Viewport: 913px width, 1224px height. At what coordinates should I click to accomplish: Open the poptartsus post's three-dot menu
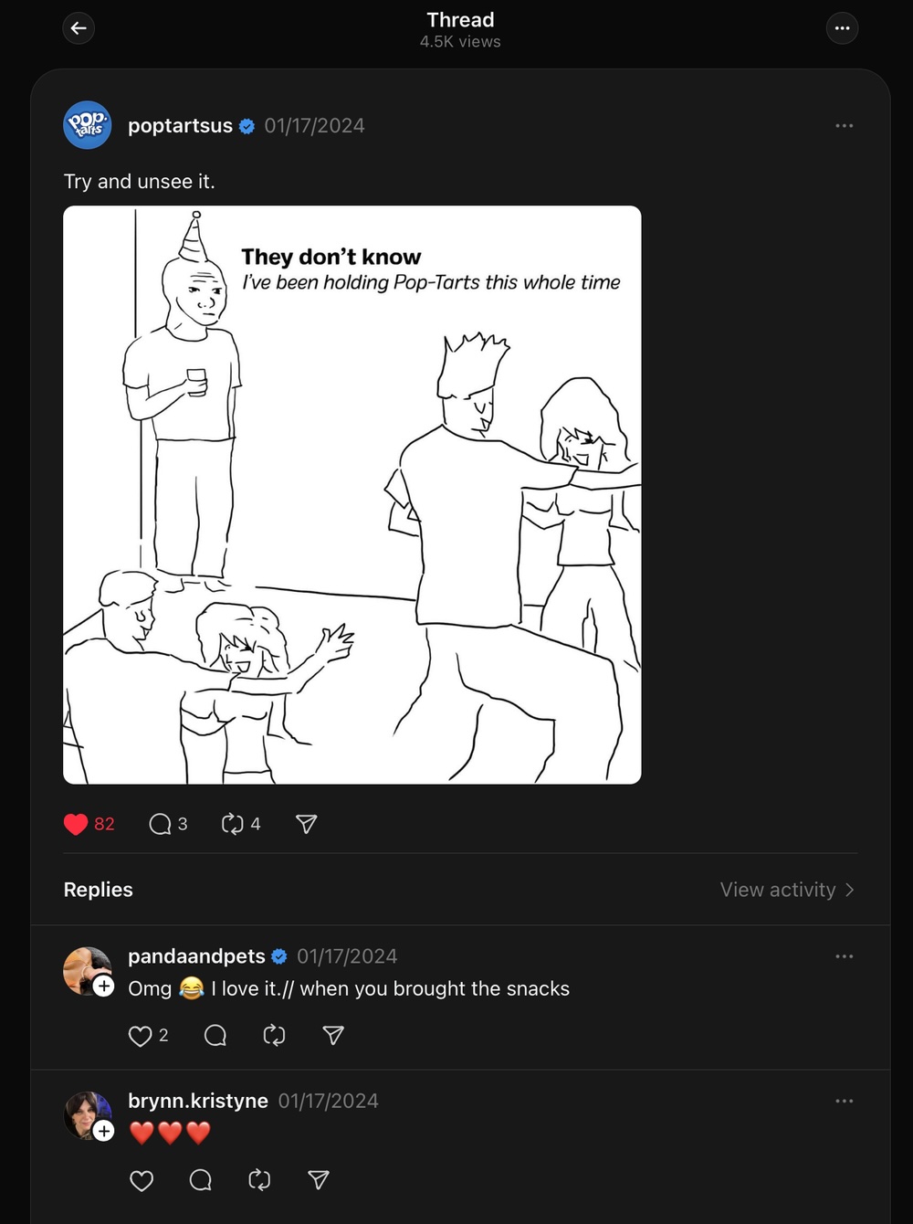844,125
